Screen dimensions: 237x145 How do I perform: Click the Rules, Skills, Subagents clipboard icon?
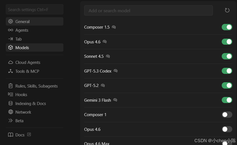coord(11,86)
